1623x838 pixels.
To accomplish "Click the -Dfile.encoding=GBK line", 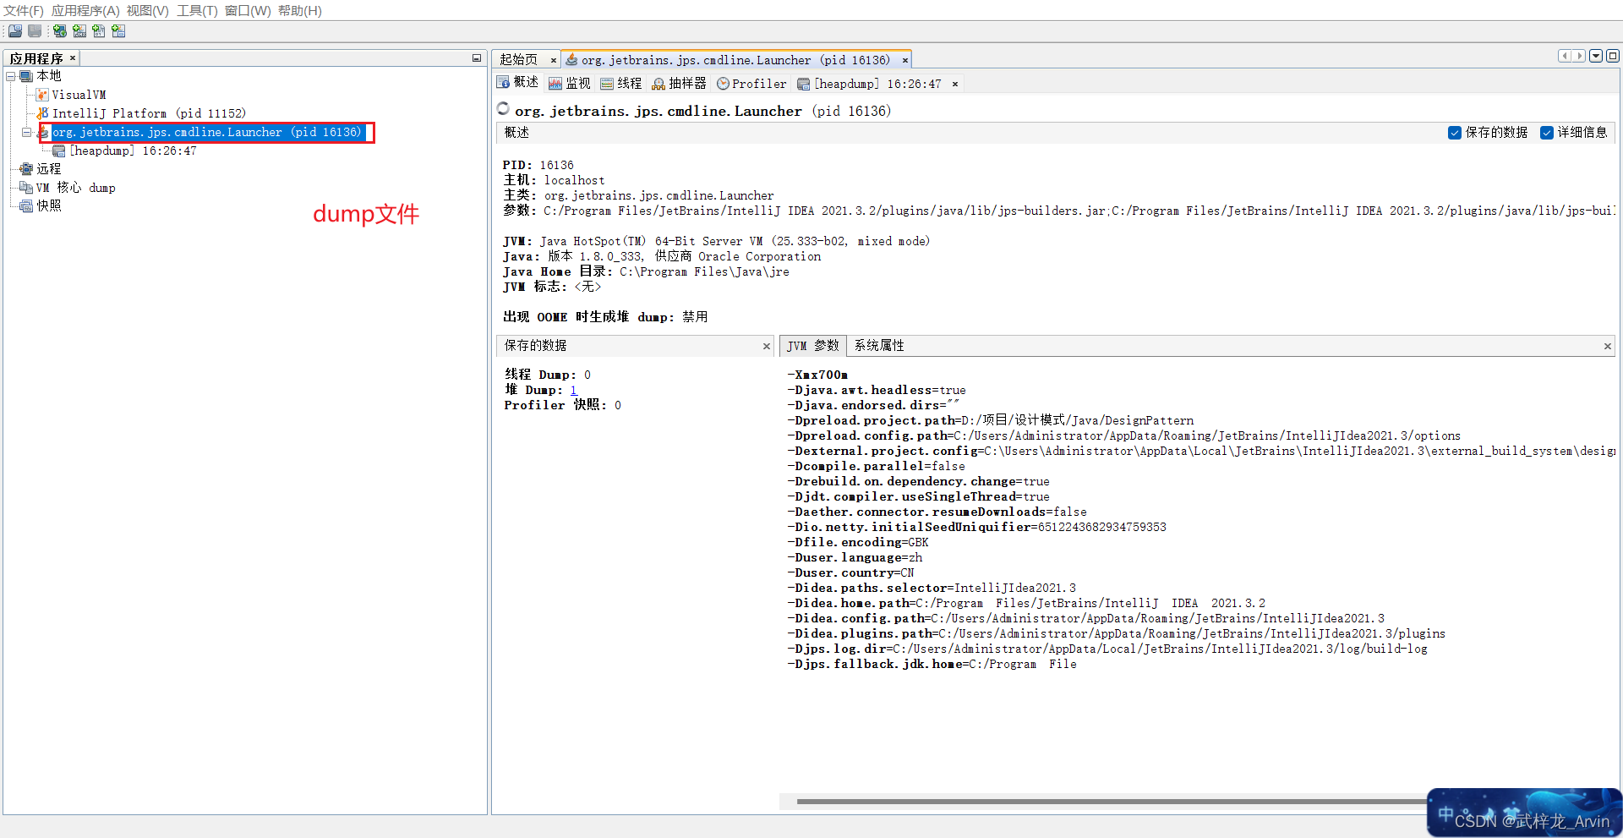I will 858,543.
